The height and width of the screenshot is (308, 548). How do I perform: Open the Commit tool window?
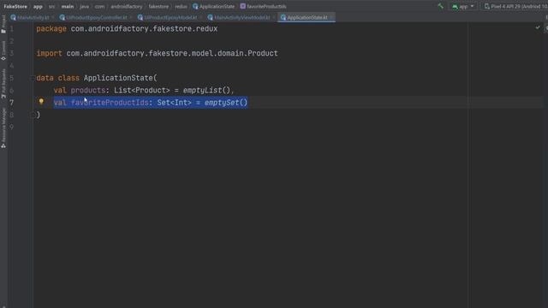(x=3, y=50)
